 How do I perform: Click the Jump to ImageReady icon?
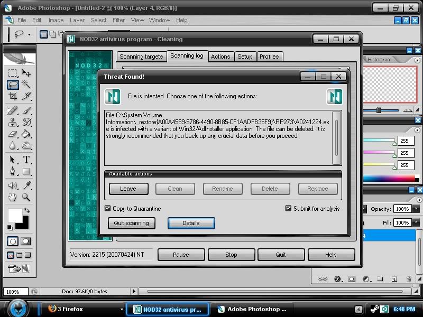[x=19, y=269]
